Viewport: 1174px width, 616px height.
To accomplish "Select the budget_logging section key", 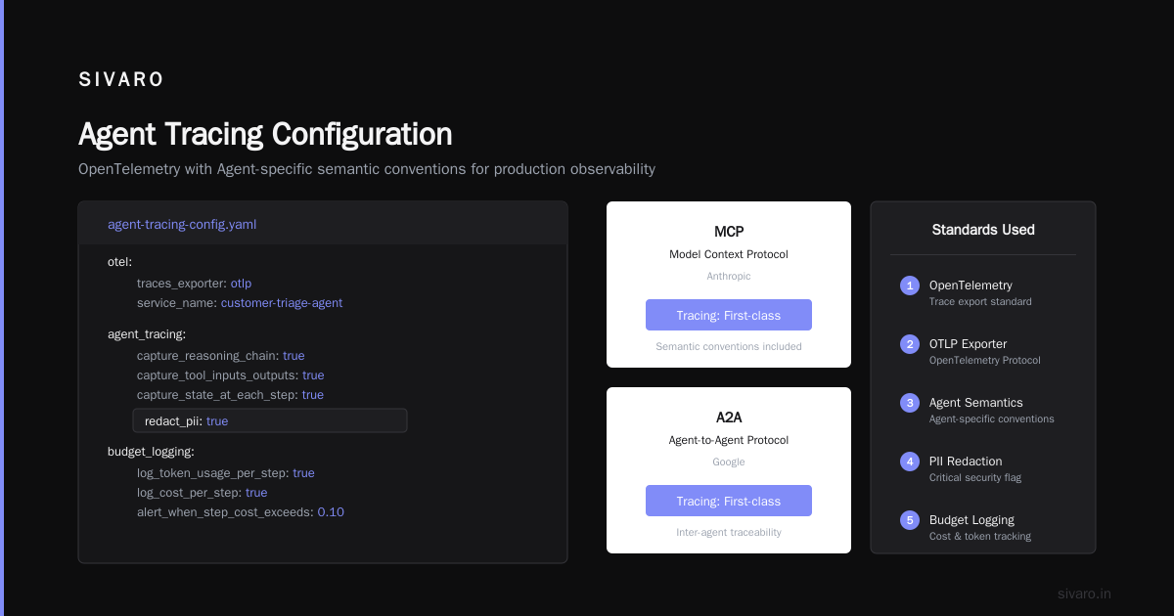I will click(152, 452).
